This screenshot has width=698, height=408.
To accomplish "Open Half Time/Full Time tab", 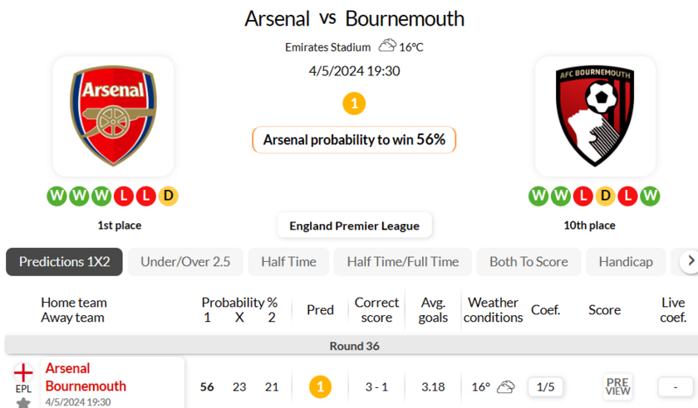I will tap(402, 262).
